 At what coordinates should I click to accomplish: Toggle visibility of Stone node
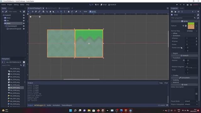pos(24,18)
